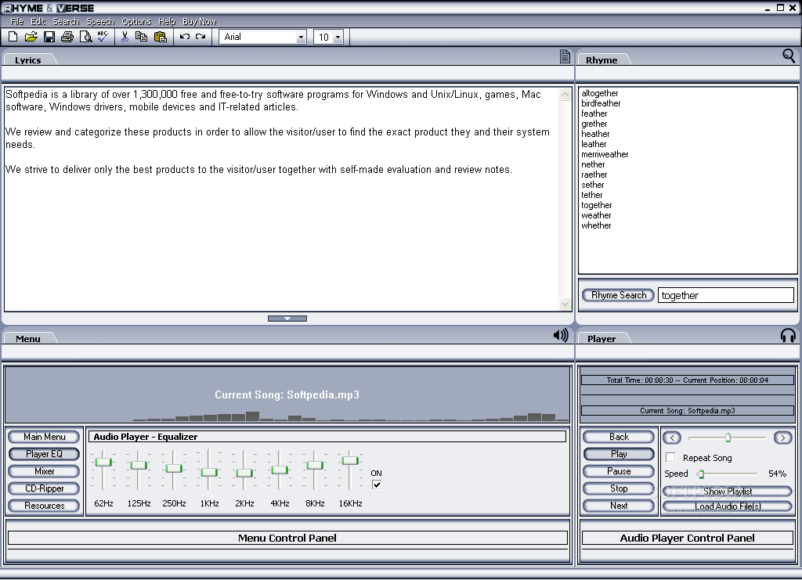802x580 pixels.
Task: Redo the last edit
Action: 200,37
